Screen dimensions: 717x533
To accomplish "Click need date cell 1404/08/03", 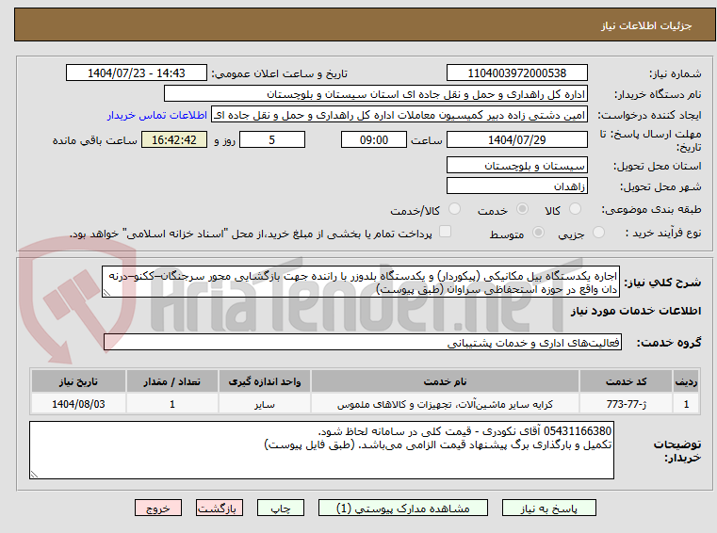I will [78, 404].
